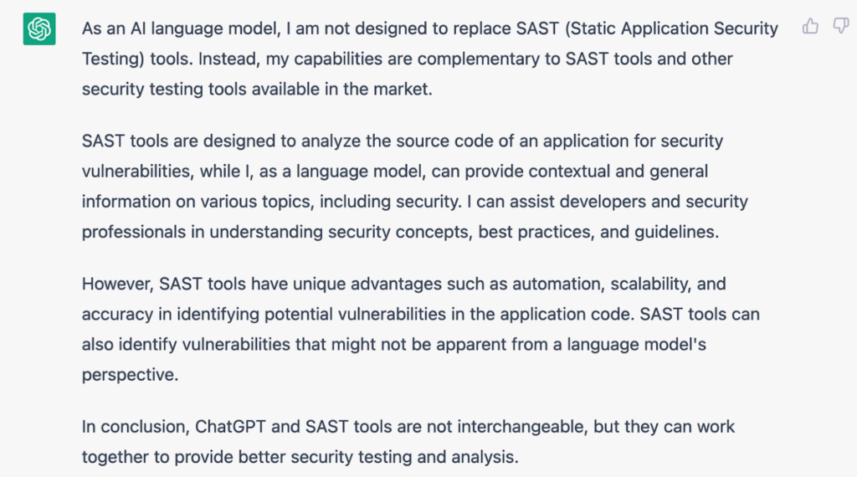Image resolution: width=857 pixels, height=477 pixels.
Task: Click the words "language model's" in third paragraph
Action: (x=636, y=344)
